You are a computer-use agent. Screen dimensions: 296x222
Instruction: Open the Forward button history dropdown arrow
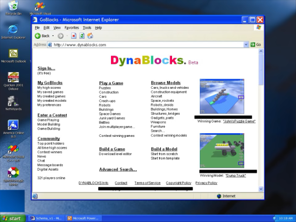[67, 36]
